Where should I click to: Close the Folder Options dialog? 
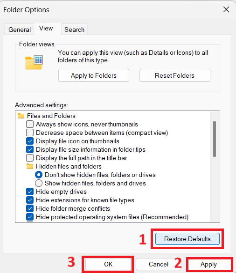coord(226,9)
